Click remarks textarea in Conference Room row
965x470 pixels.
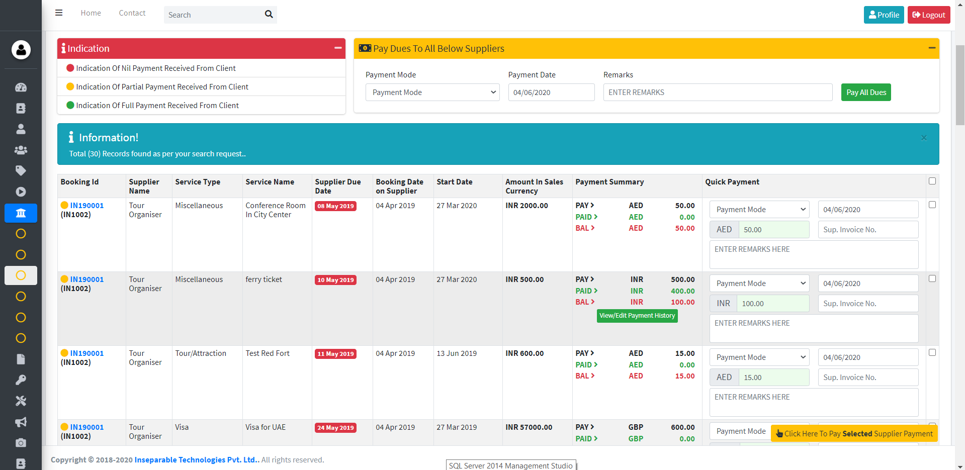(814, 254)
